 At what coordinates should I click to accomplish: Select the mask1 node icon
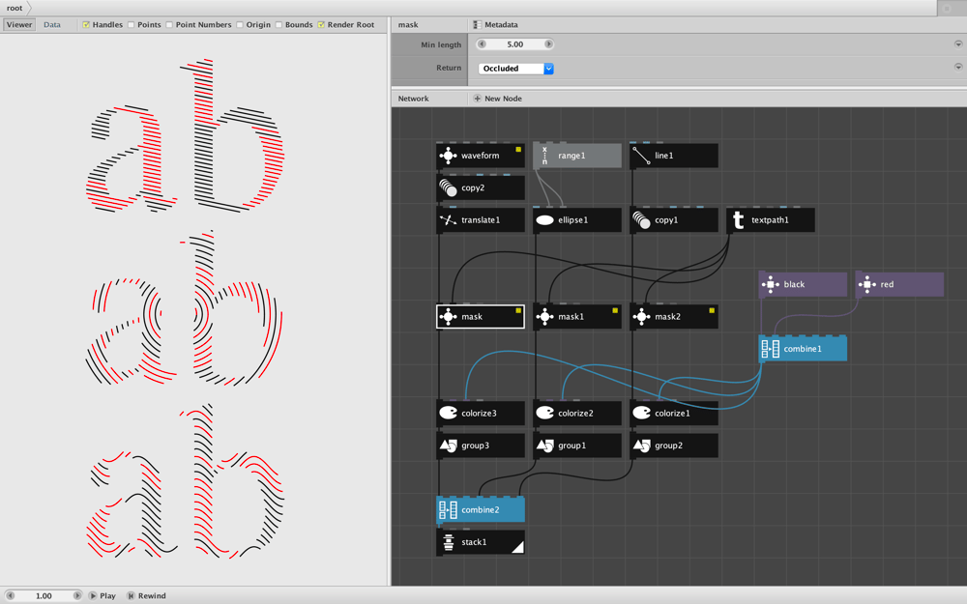tap(544, 317)
